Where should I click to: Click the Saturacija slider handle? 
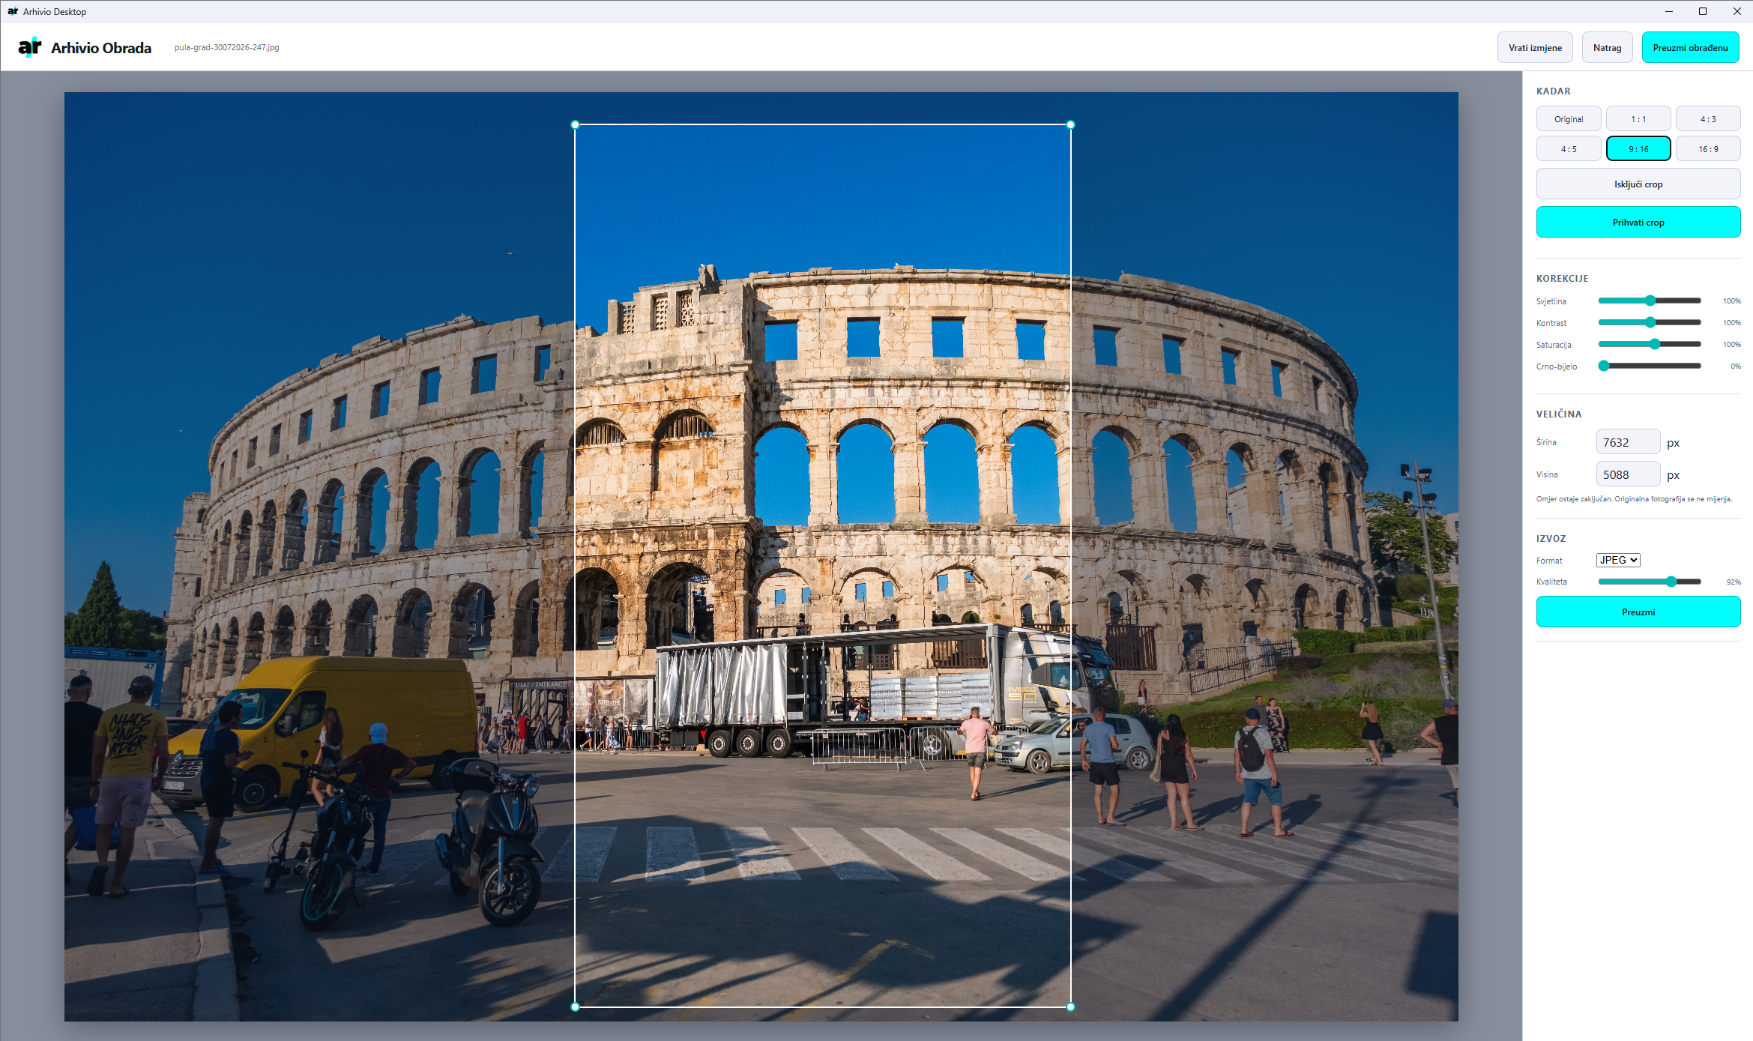click(x=1655, y=344)
